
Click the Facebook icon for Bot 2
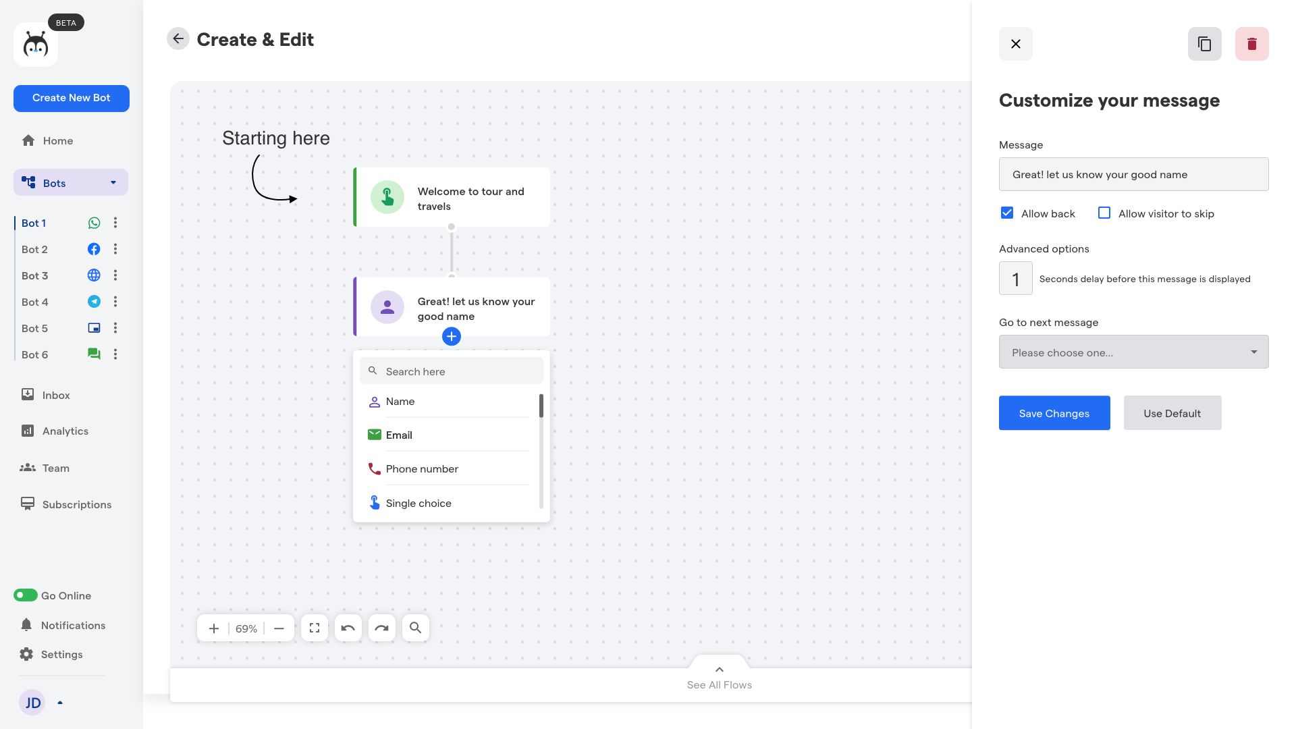tap(94, 249)
